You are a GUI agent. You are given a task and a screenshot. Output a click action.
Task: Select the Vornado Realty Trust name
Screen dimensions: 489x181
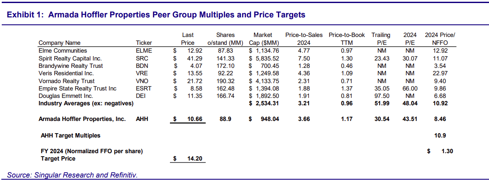[66, 81]
